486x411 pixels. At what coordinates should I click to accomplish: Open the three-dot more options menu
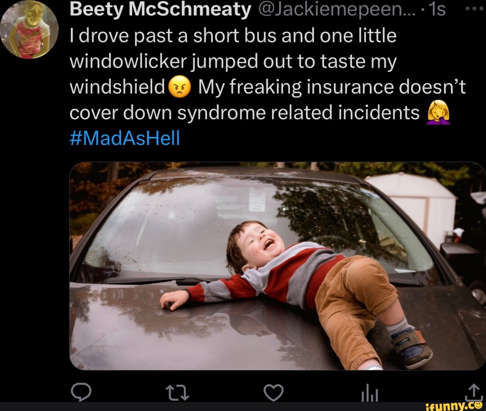tap(474, 9)
